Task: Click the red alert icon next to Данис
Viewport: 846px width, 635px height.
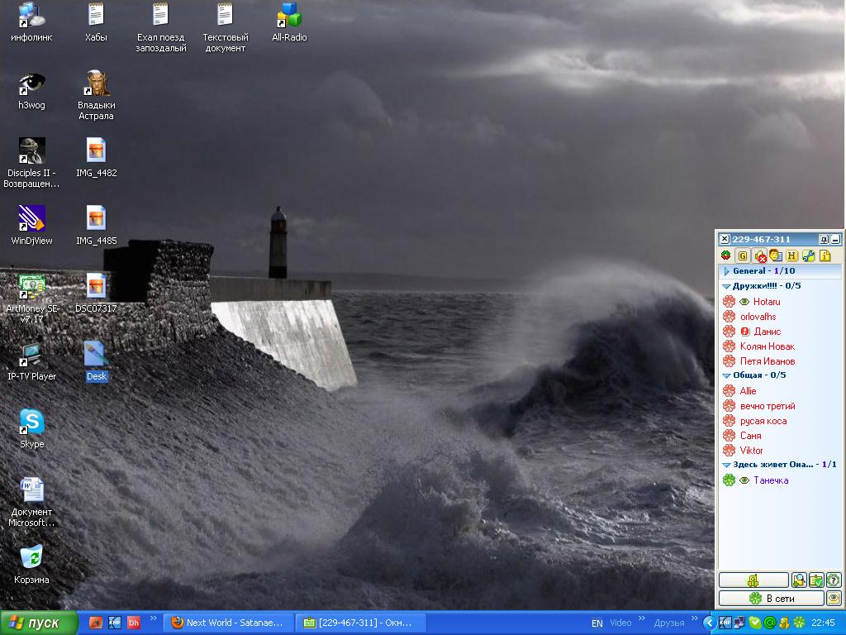Action: click(x=745, y=332)
